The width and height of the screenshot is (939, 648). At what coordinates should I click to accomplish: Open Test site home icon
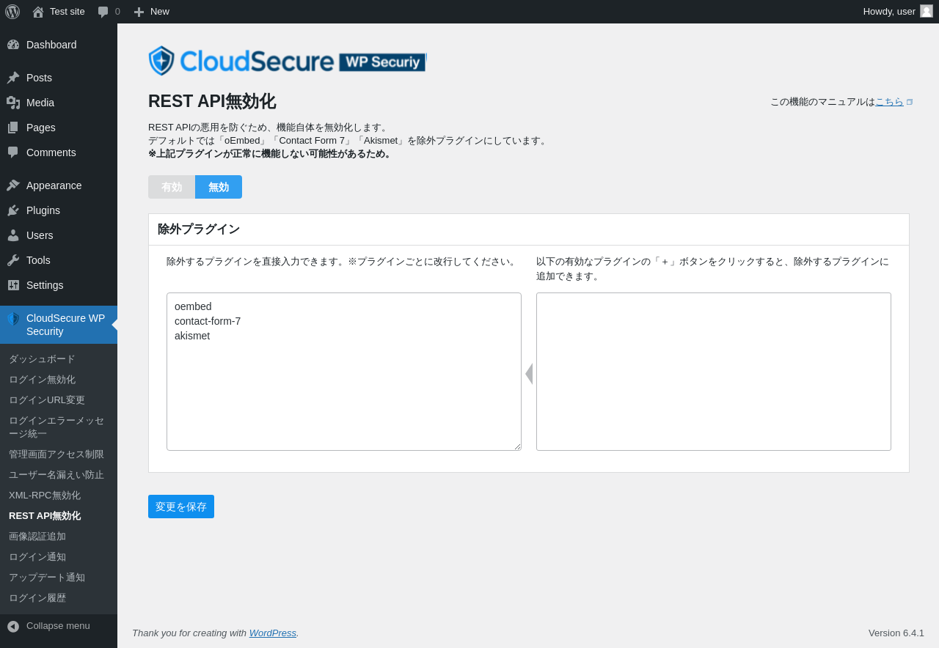[38, 12]
